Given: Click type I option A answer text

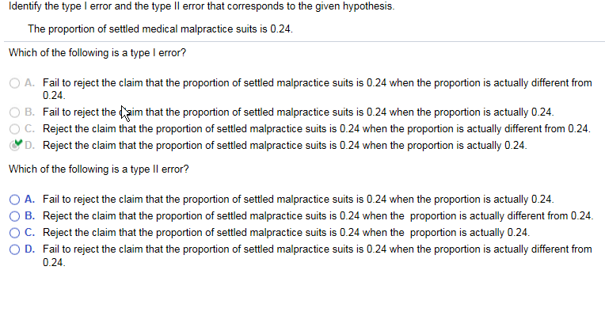Looking at the screenshot, I should coord(318,89).
